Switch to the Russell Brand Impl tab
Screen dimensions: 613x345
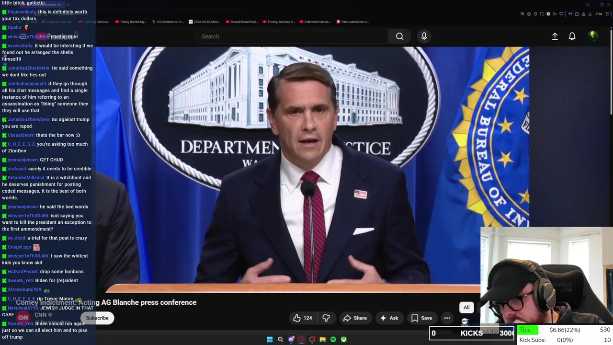pos(241,22)
